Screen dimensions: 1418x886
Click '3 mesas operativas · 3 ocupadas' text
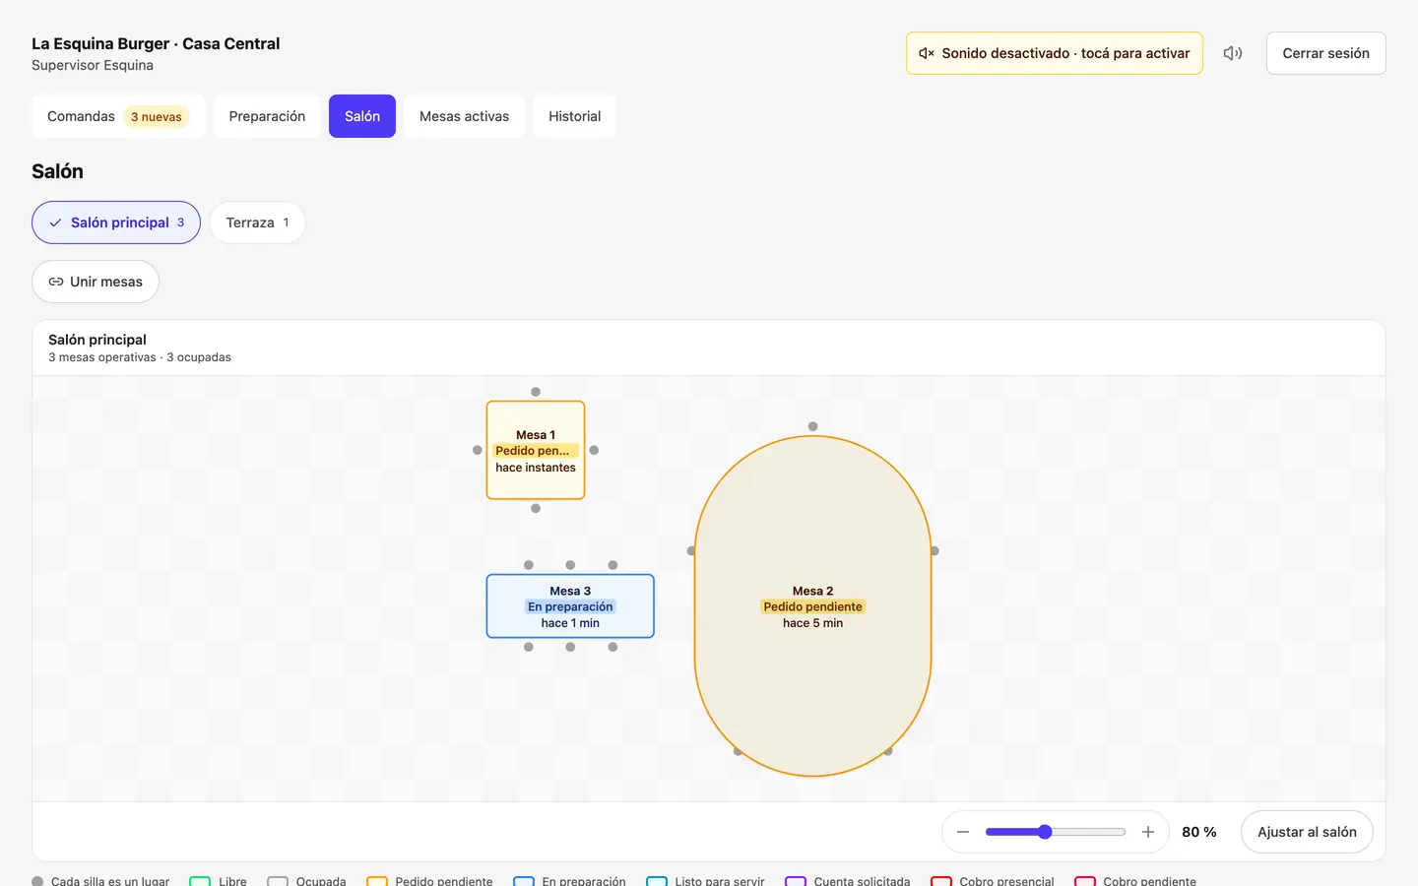(x=140, y=357)
